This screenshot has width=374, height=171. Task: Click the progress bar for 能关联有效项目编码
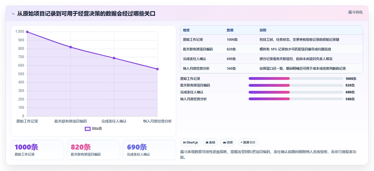click(296, 85)
